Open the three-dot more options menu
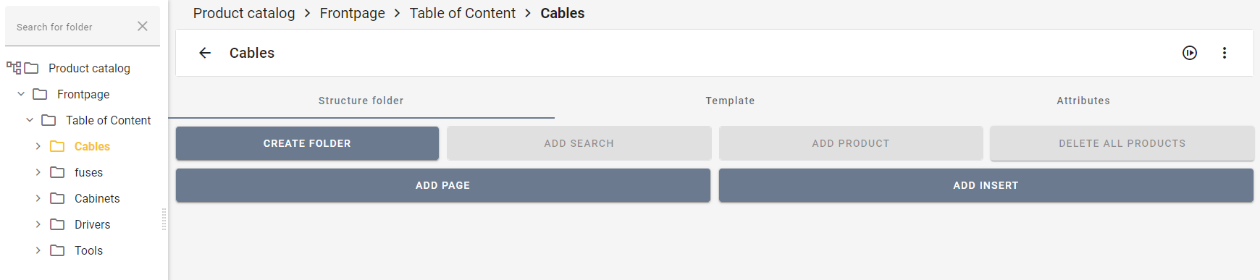The width and height of the screenshot is (1260, 280). point(1225,53)
